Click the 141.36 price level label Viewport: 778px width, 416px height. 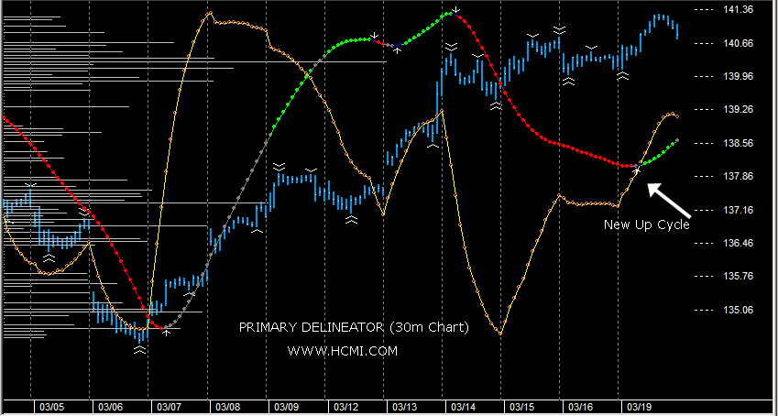coord(738,10)
